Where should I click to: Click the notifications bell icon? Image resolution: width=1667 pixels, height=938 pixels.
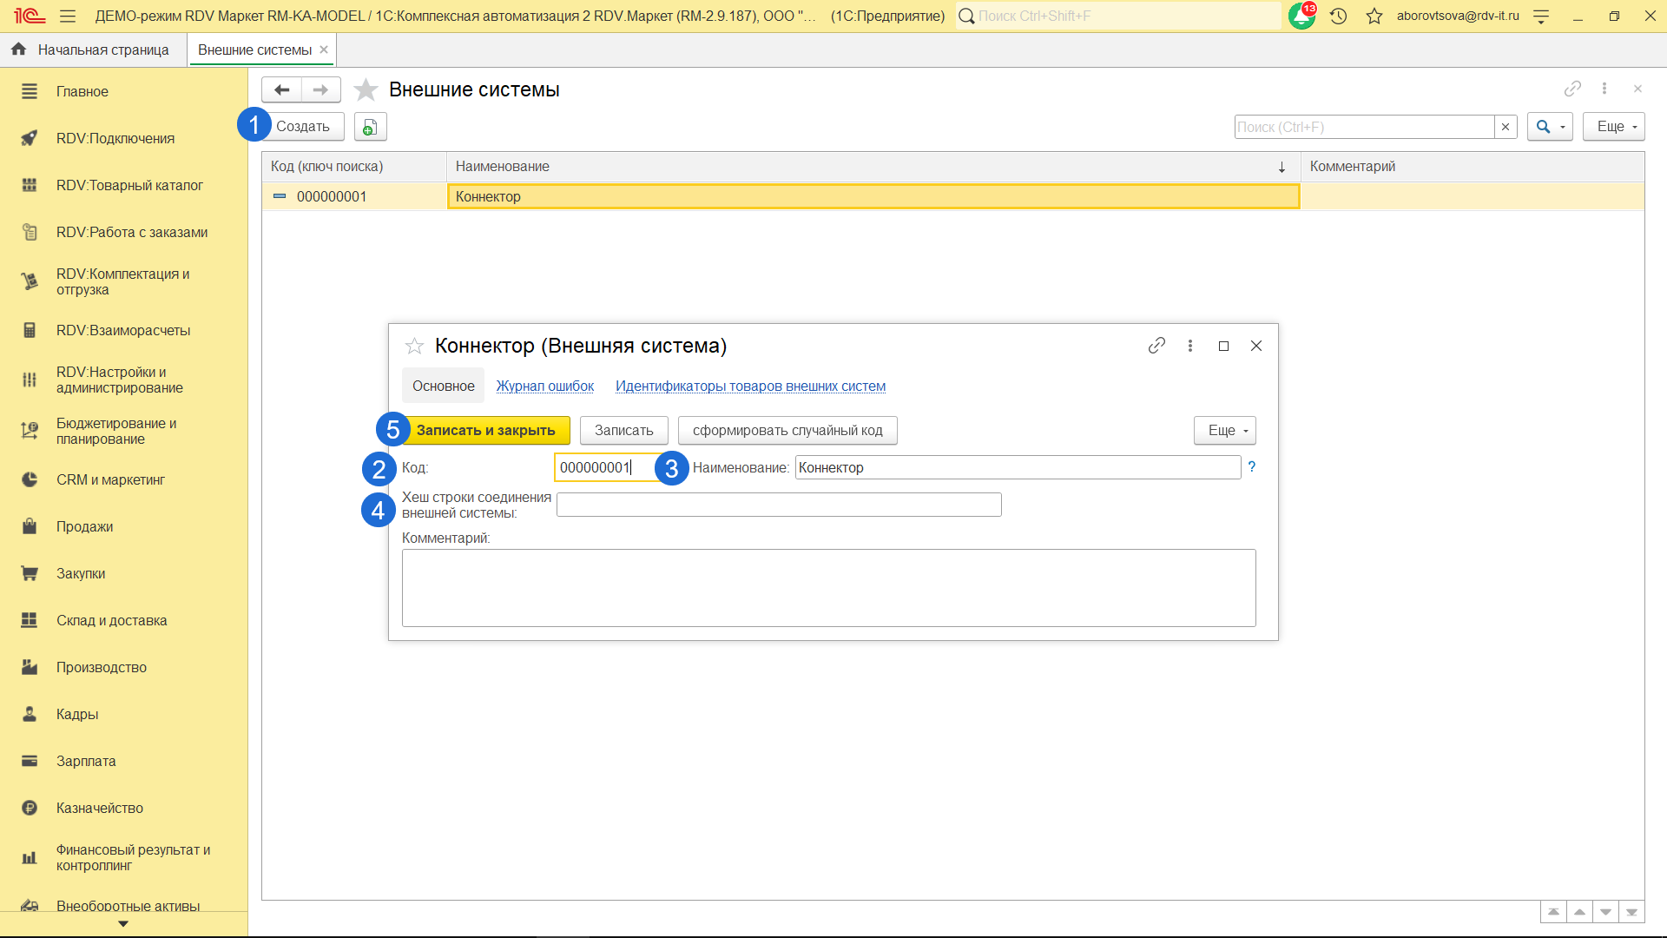1301,16
